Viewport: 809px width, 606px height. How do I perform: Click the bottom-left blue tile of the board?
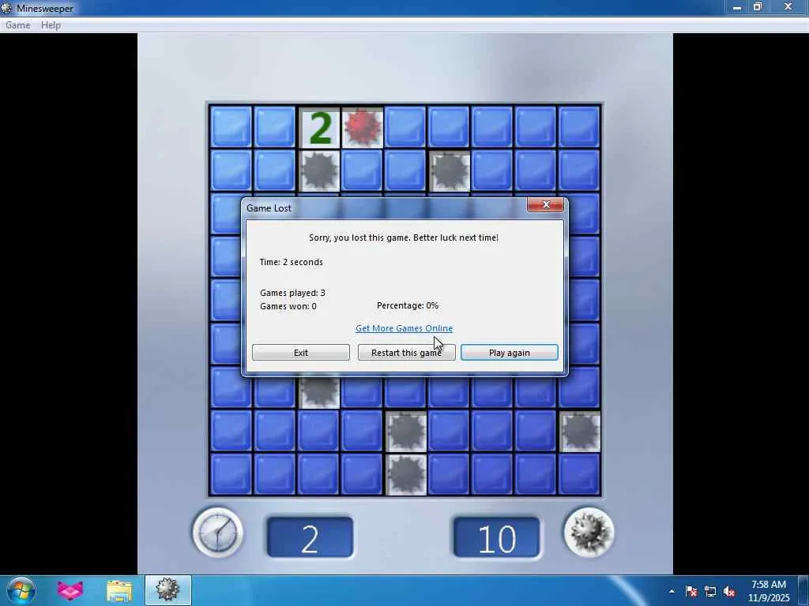coord(231,474)
